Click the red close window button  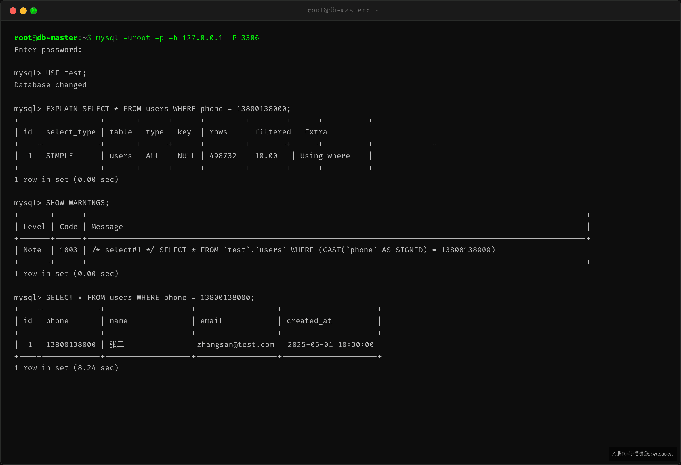click(13, 11)
